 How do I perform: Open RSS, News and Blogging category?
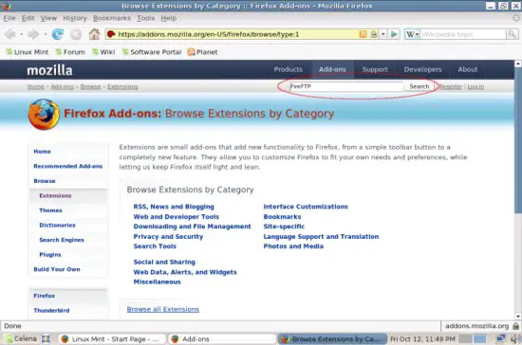tap(174, 207)
